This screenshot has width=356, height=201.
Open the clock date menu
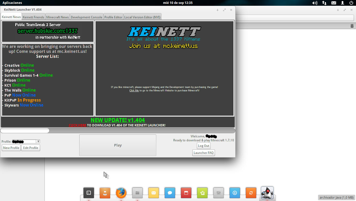[178, 3]
